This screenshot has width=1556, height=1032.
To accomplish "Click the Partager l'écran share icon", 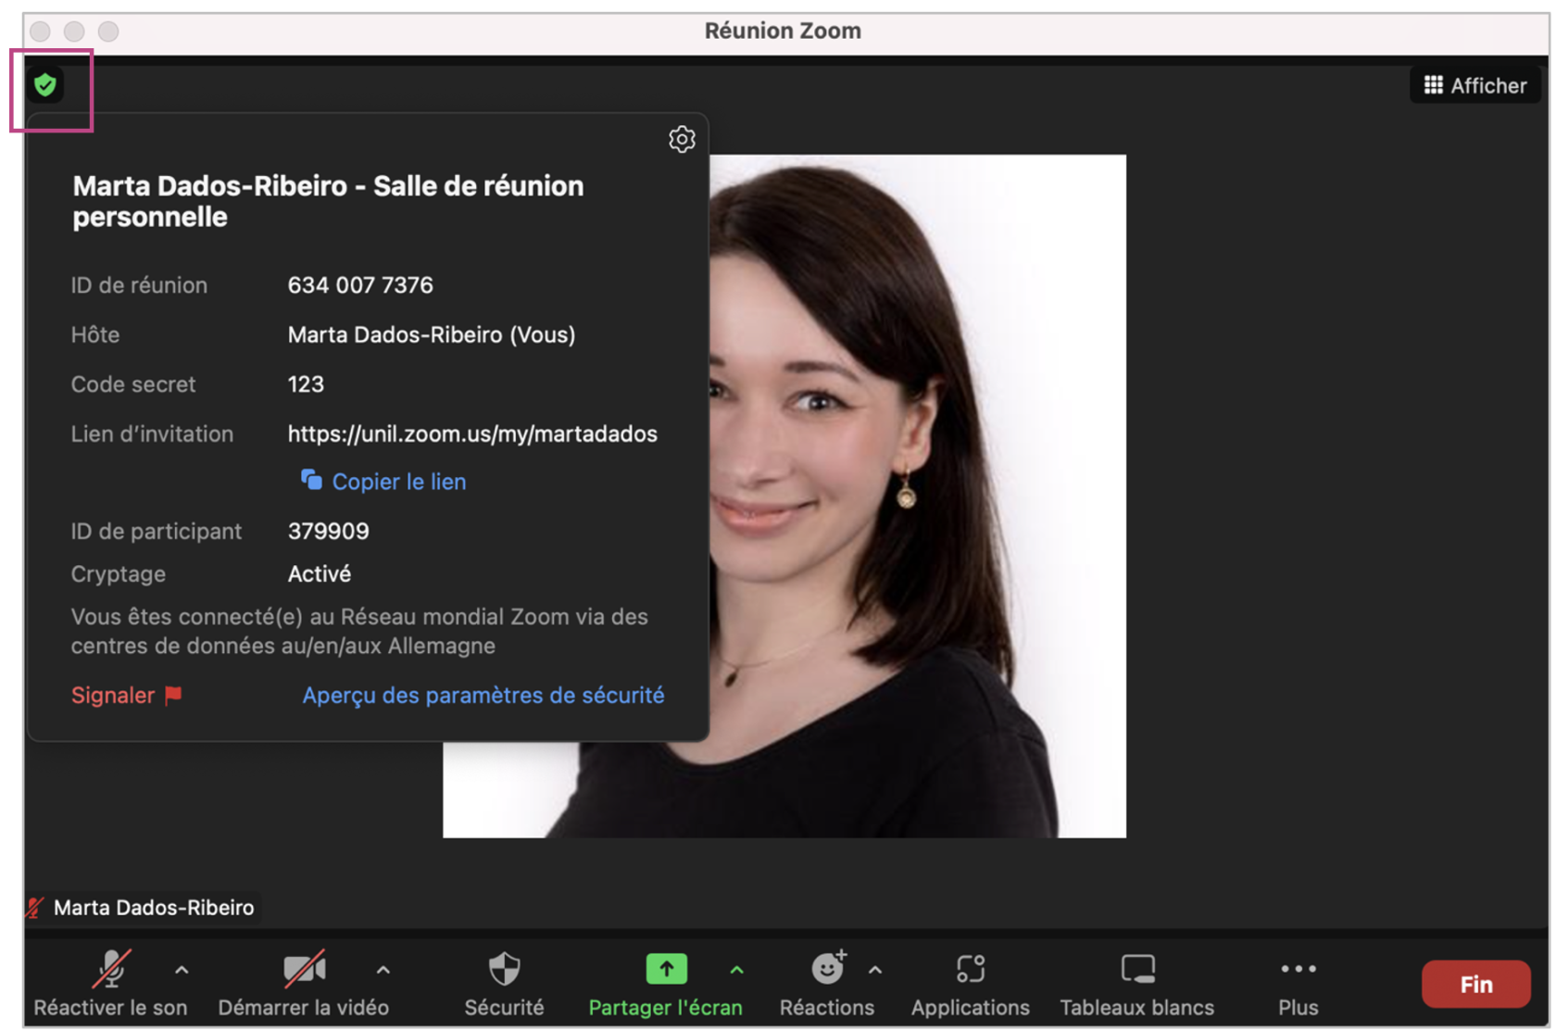I will pyautogui.click(x=666, y=970).
